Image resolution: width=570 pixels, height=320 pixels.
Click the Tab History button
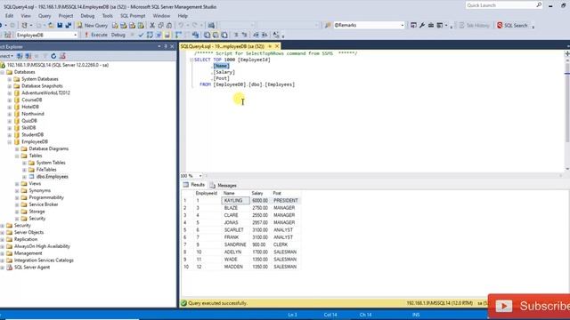pos(474,26)
